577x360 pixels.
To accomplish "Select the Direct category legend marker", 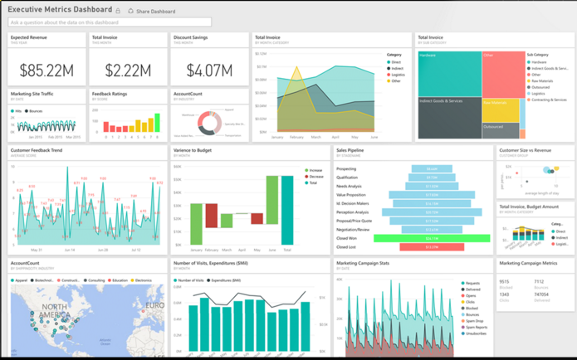I will point(388,62).
